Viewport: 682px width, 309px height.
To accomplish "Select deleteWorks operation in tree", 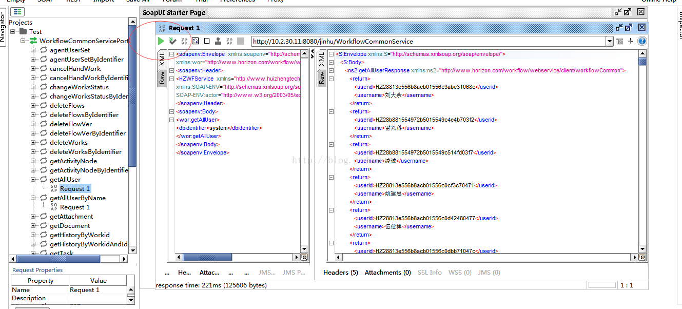I will 69,142.
